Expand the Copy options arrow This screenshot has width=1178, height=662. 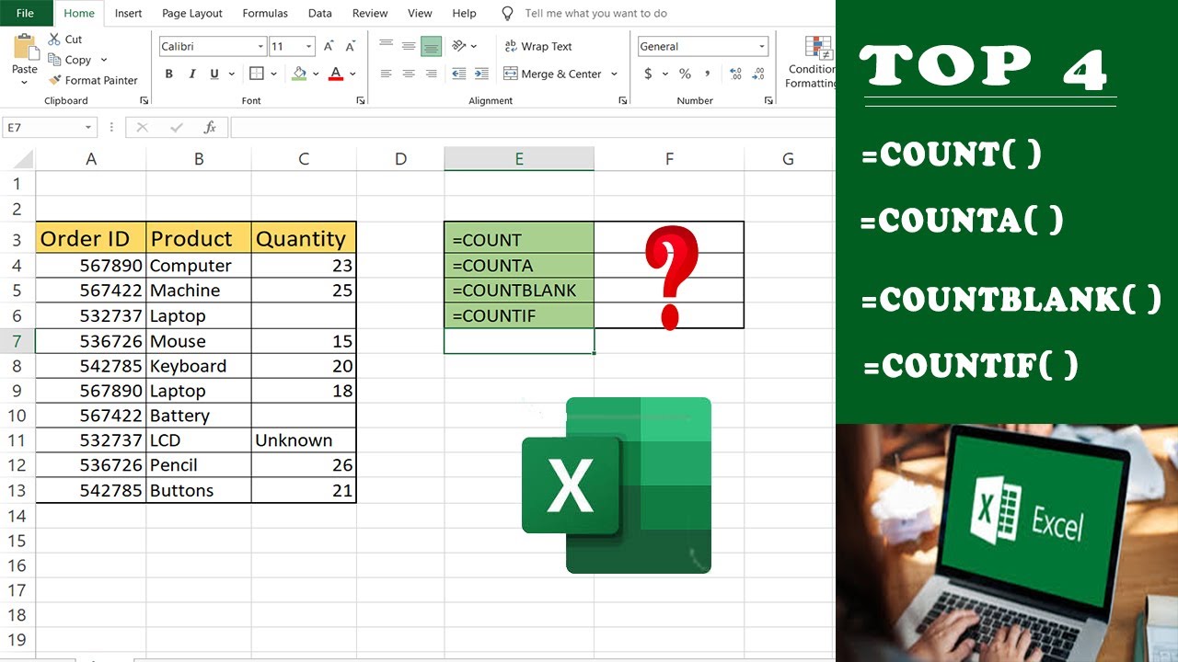pyautogui.click(x=103, y=60)
